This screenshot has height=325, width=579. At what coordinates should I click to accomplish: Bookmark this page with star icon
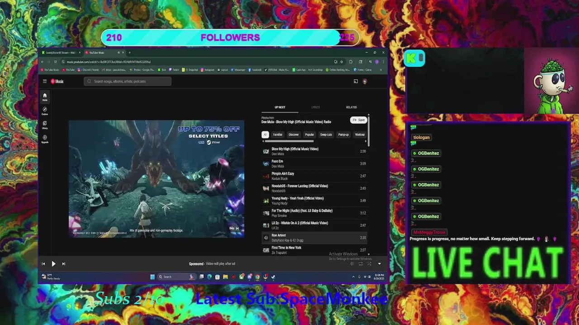click(x=342, y=62)
